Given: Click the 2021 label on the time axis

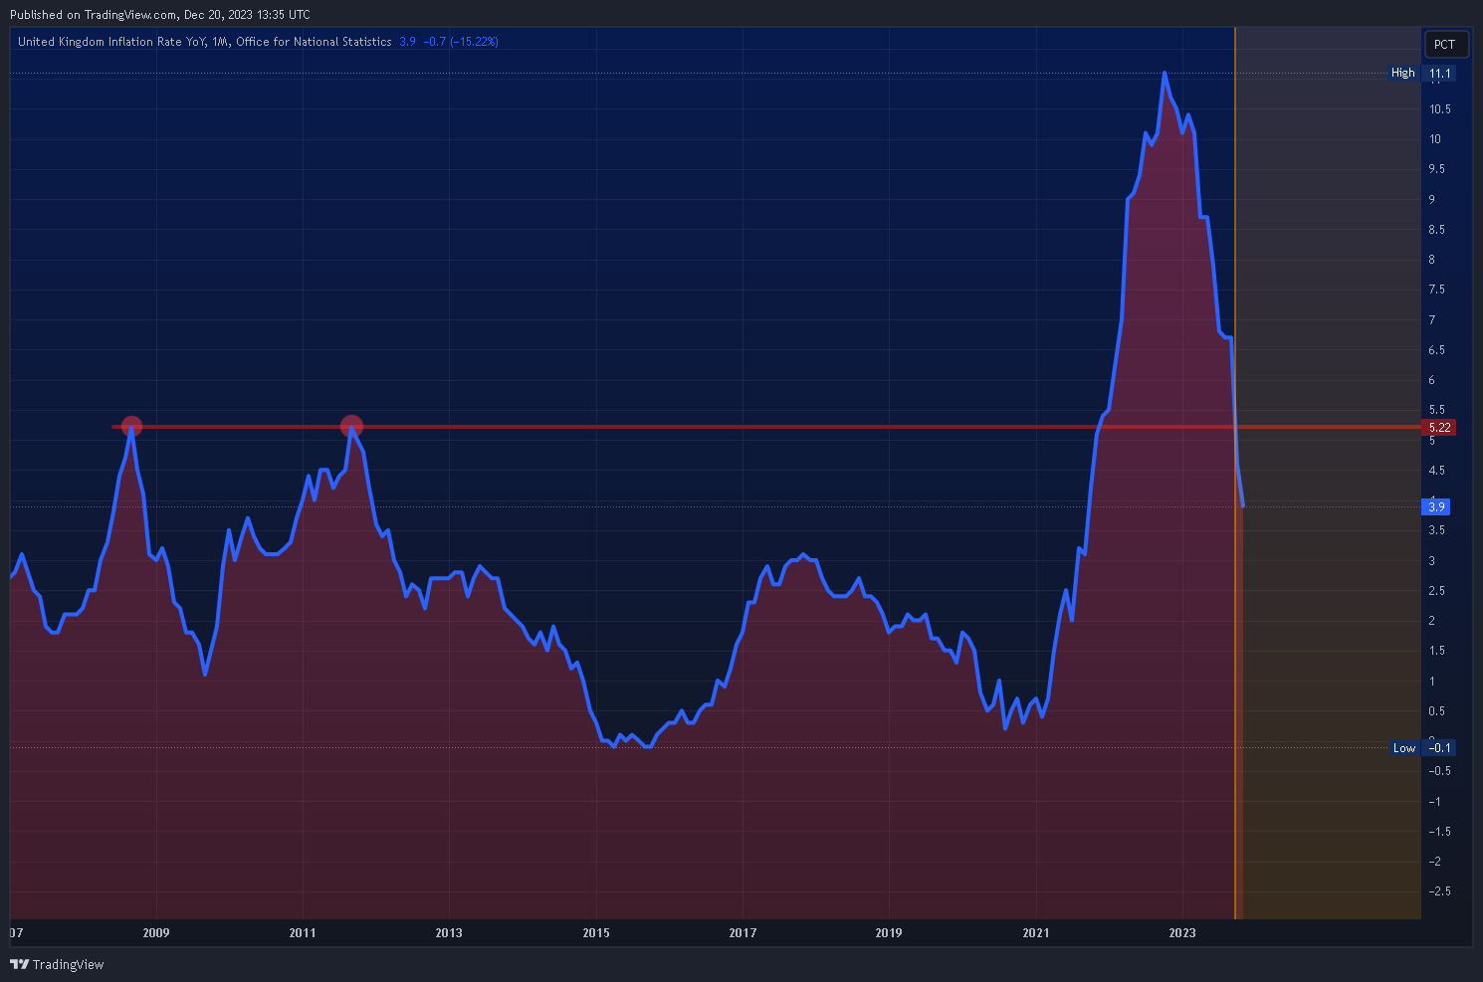Looking at the screenshot, I should (1036, 933).
